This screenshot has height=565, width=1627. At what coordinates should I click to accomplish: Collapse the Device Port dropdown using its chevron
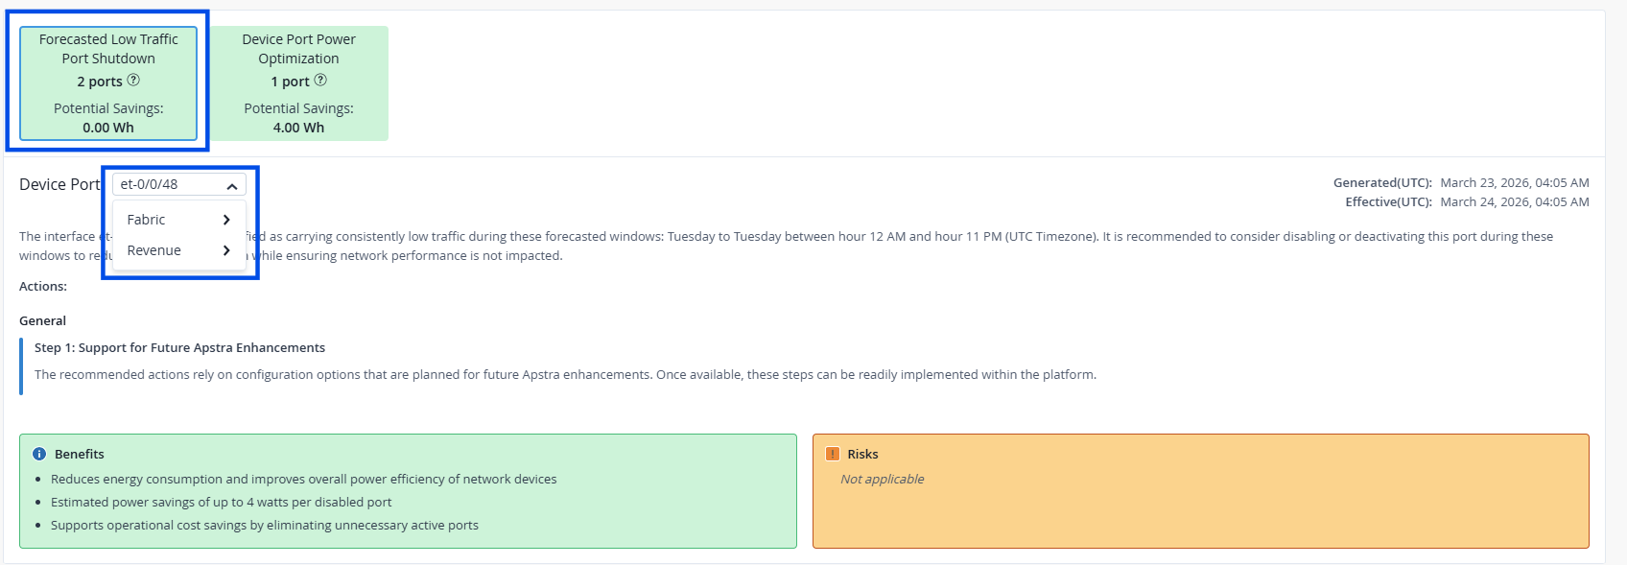tap(232, 185)
